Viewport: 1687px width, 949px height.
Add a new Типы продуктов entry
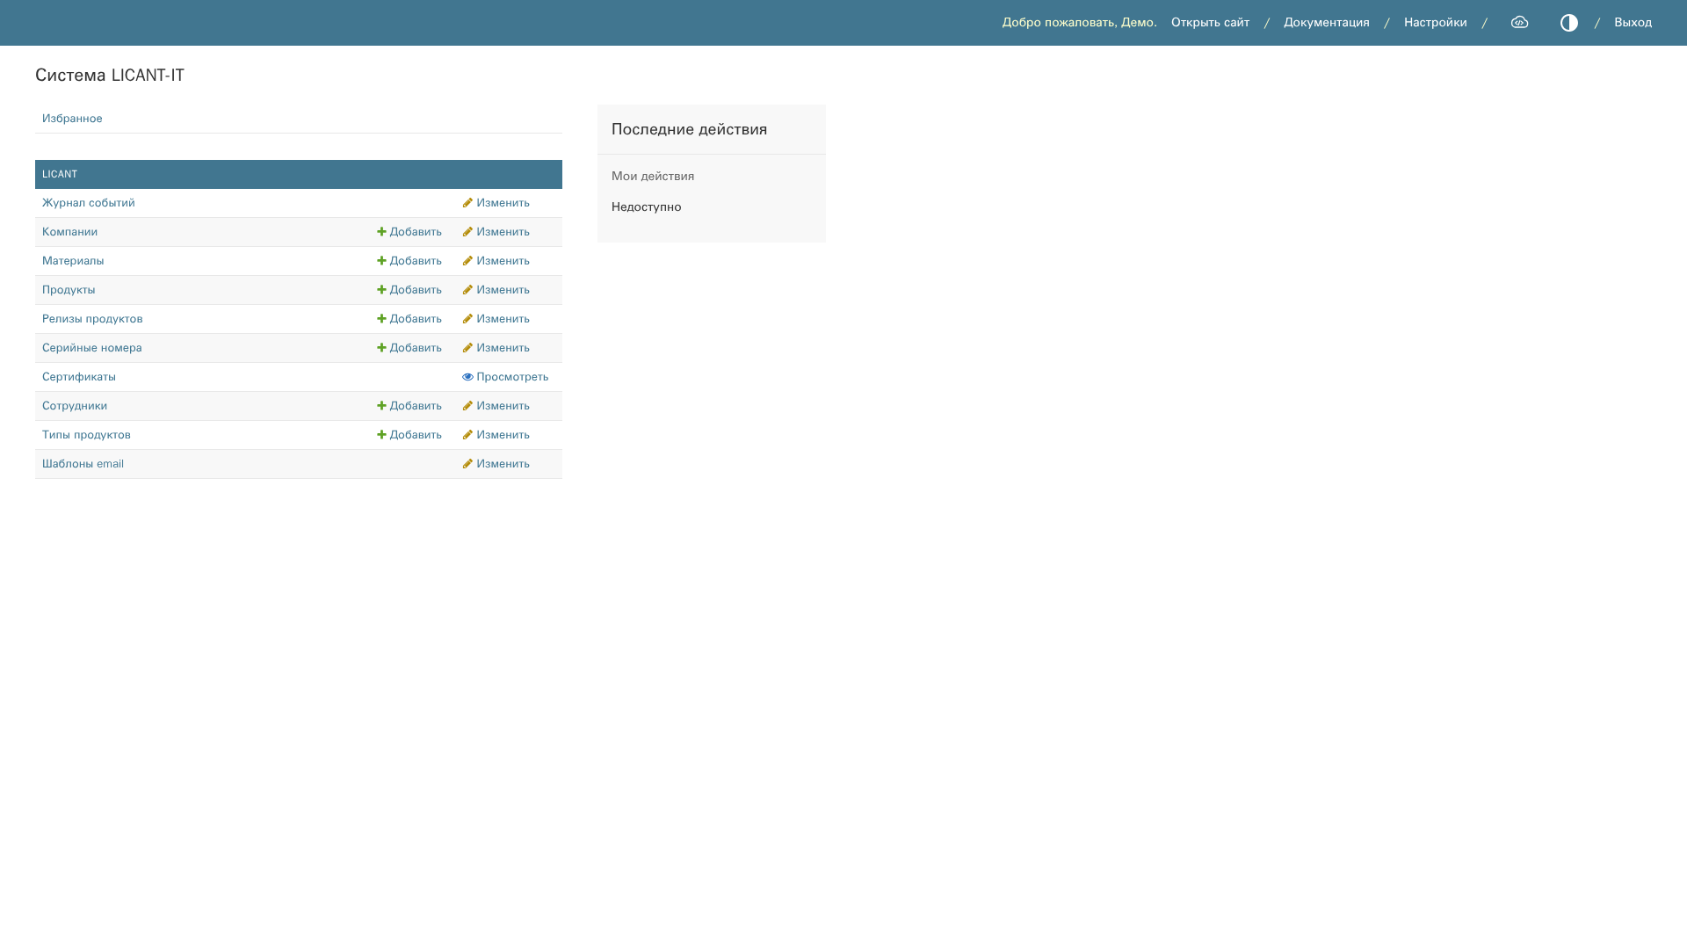click(409, 435)
